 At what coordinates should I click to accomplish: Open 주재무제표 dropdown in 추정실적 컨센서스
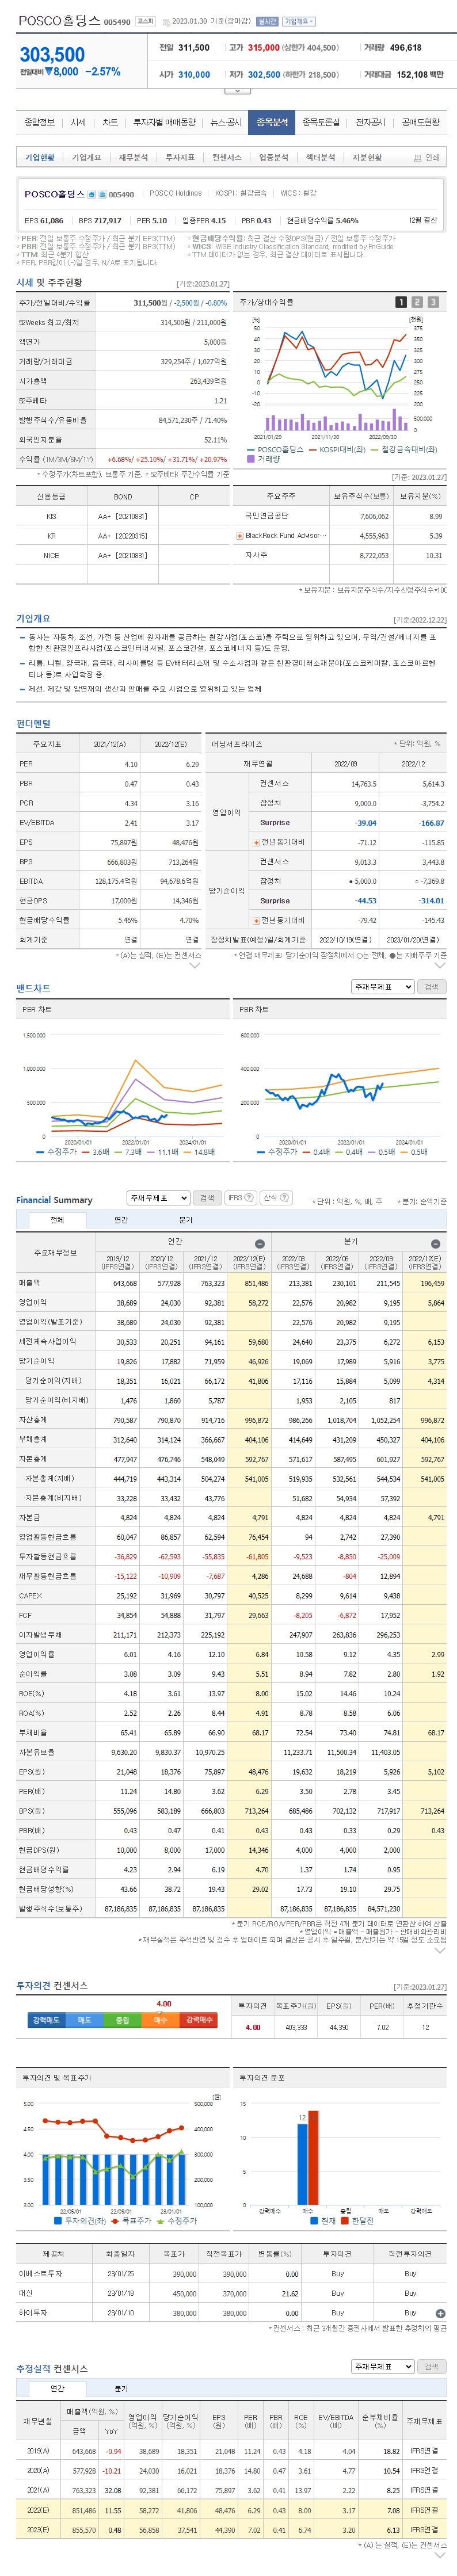382,2367
